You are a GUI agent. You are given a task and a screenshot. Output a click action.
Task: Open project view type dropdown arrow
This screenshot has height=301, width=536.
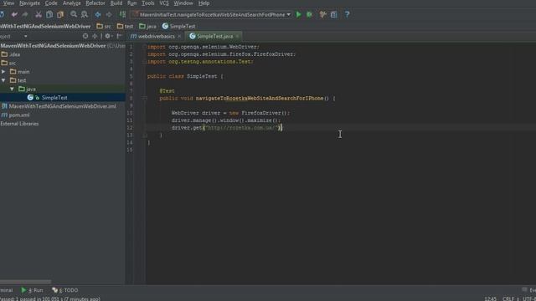(25, 36)
